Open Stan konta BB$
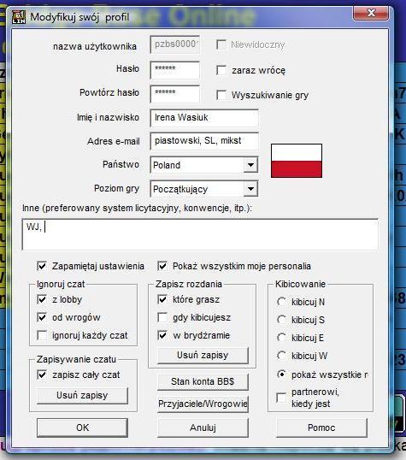 coord(203,381)
